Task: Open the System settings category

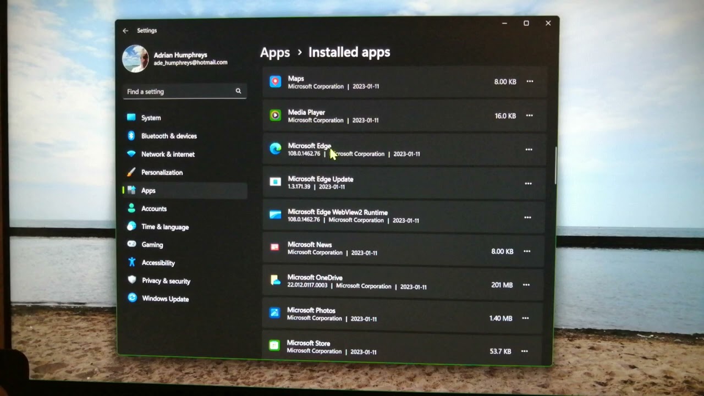Action: pyautogui.click(x=184, y=118)
